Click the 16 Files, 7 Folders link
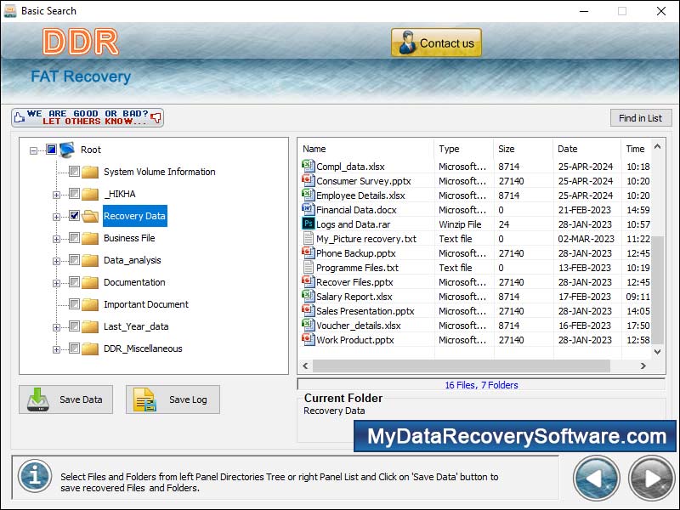Viewport: 680px width, 510px height. [x=481, y=385]
